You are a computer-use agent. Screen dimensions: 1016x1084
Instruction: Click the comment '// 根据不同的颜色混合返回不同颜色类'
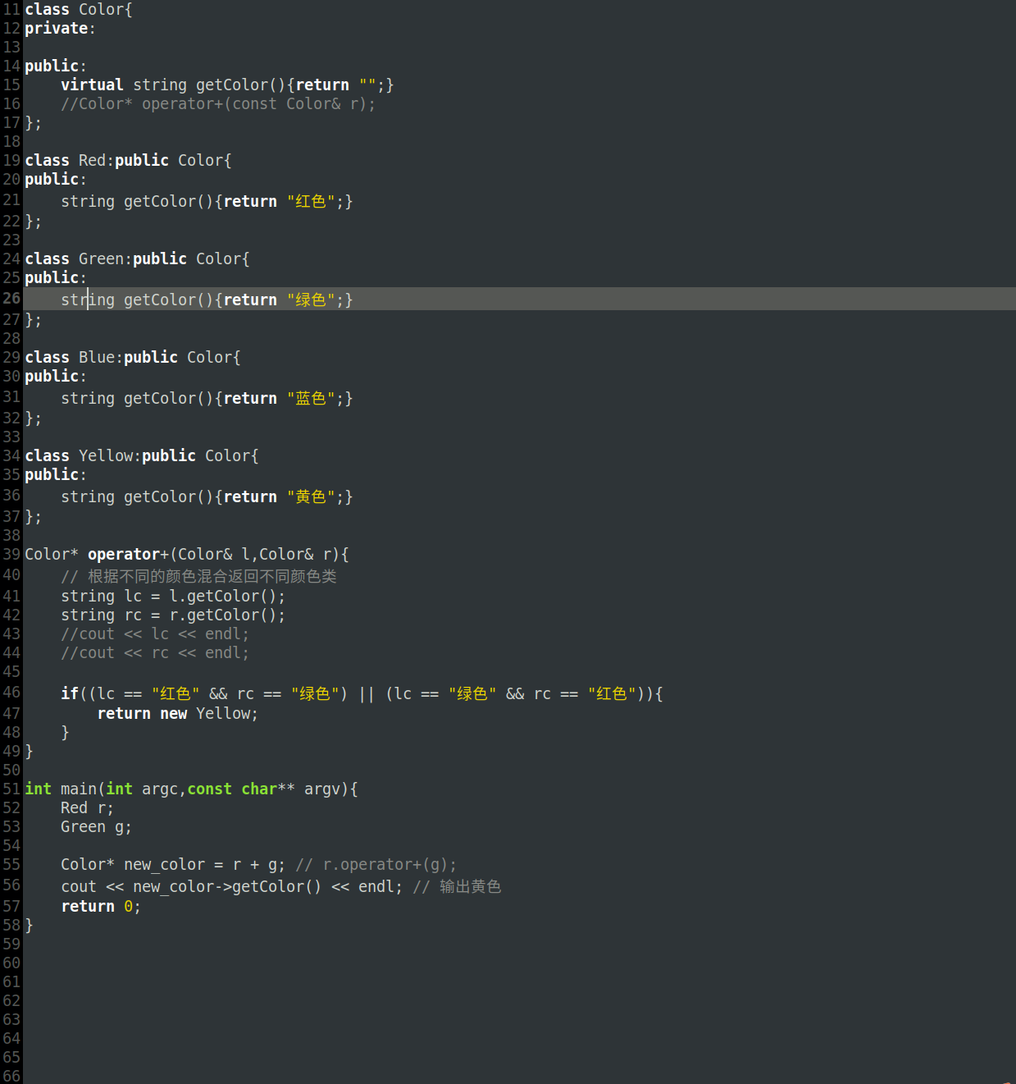tap(198, 577)
